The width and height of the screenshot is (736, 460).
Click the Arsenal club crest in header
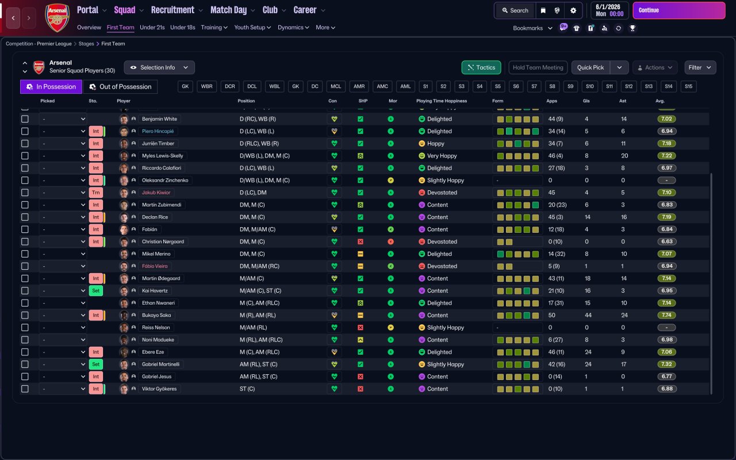pyautogui.click(x=57, y=17)
